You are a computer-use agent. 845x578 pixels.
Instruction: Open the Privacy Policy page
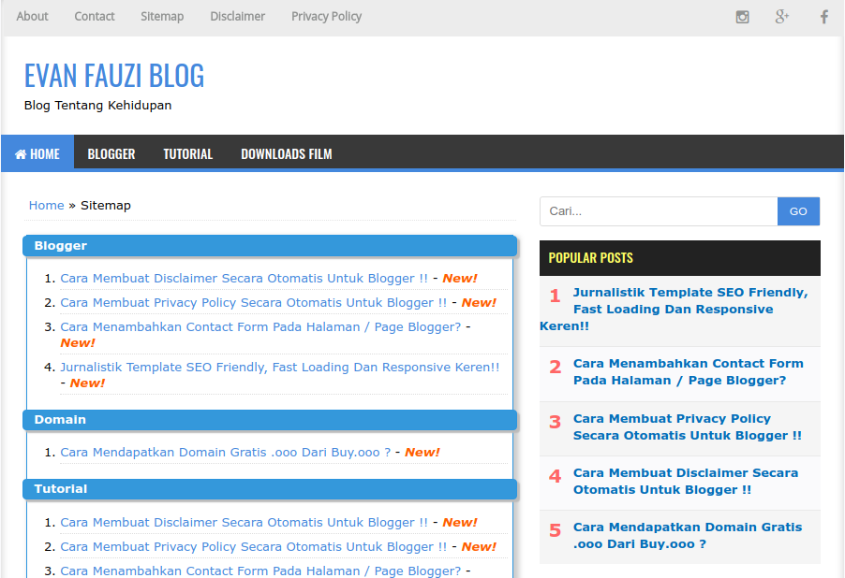(x=326, y=16)
